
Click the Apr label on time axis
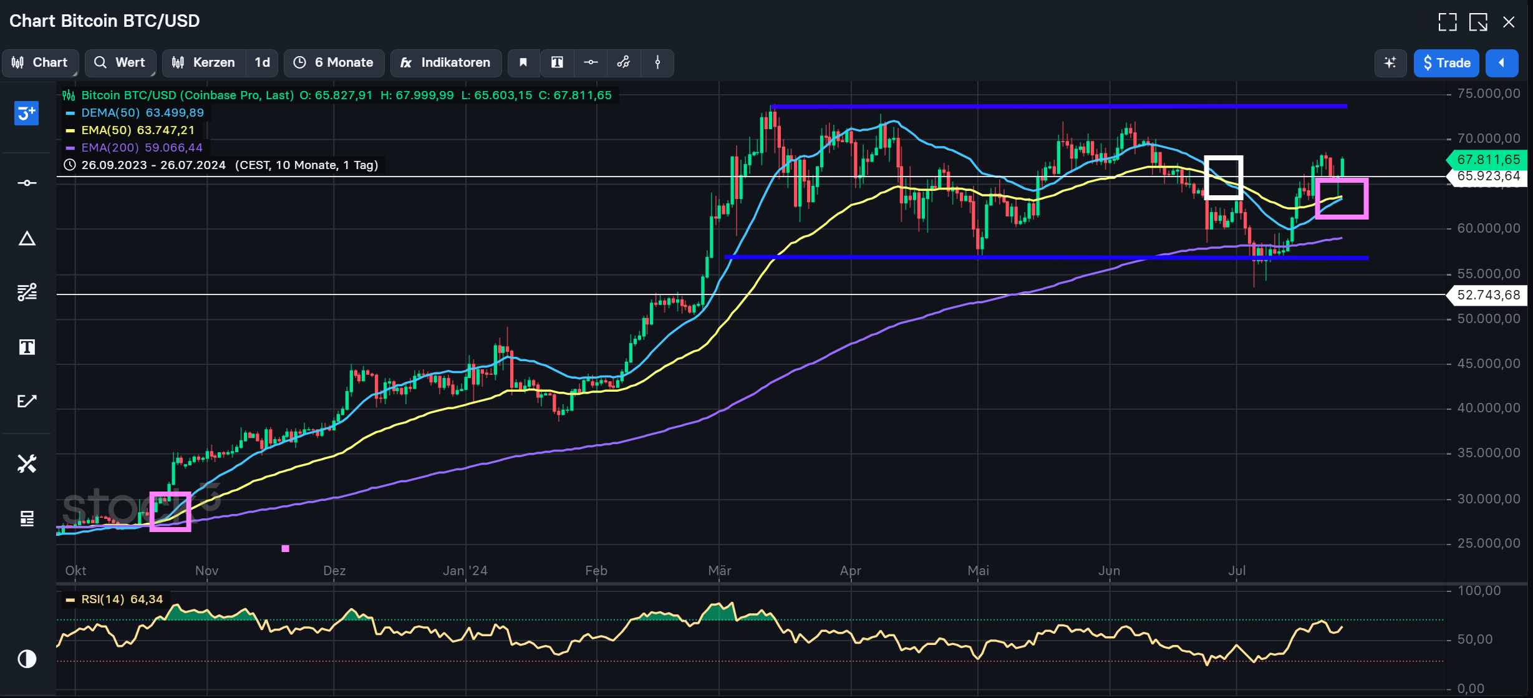coord(851,571)
